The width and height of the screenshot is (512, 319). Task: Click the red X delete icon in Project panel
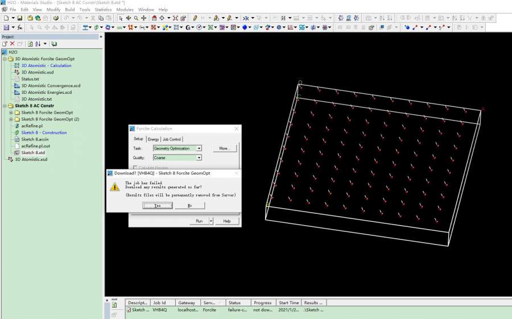click(x=12, y=44)
